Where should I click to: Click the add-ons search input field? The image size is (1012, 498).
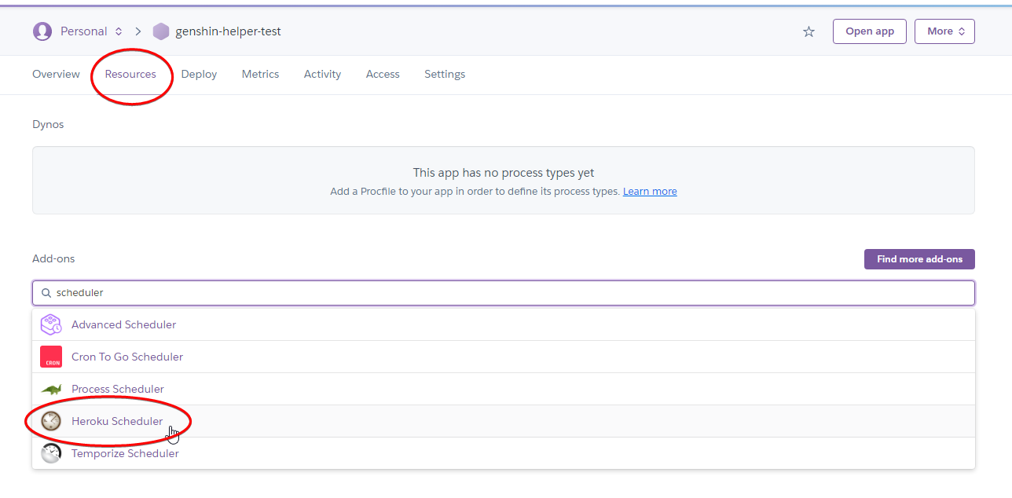(x=503, y=293)
